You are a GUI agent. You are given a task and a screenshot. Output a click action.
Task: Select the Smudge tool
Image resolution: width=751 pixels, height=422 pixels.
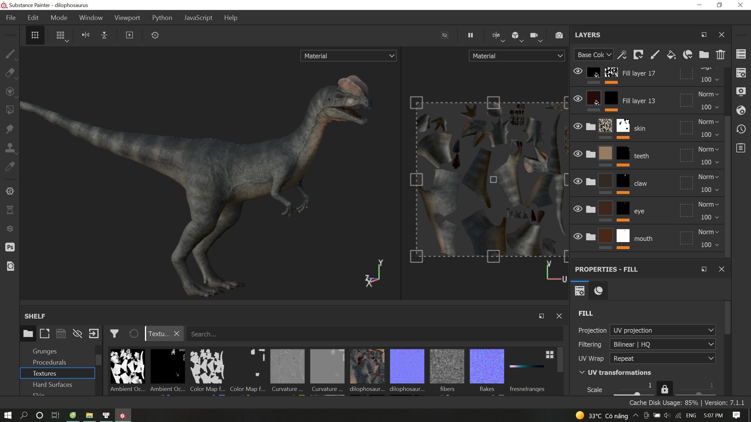click(10, 129)
